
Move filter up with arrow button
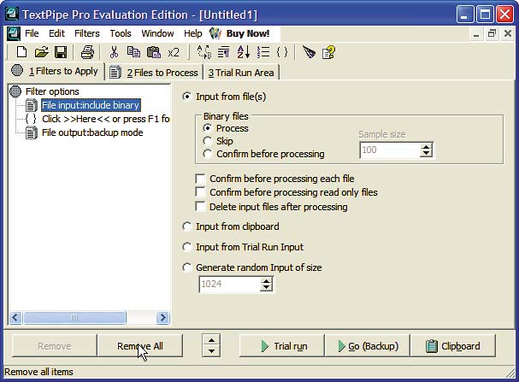(x=211, y=340)
